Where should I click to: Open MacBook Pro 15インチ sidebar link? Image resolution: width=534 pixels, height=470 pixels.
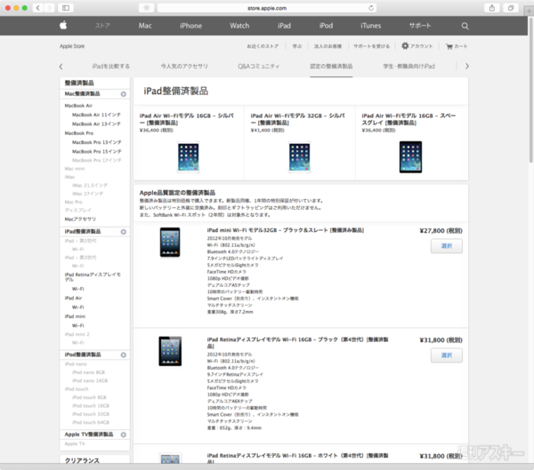point(97,152)
